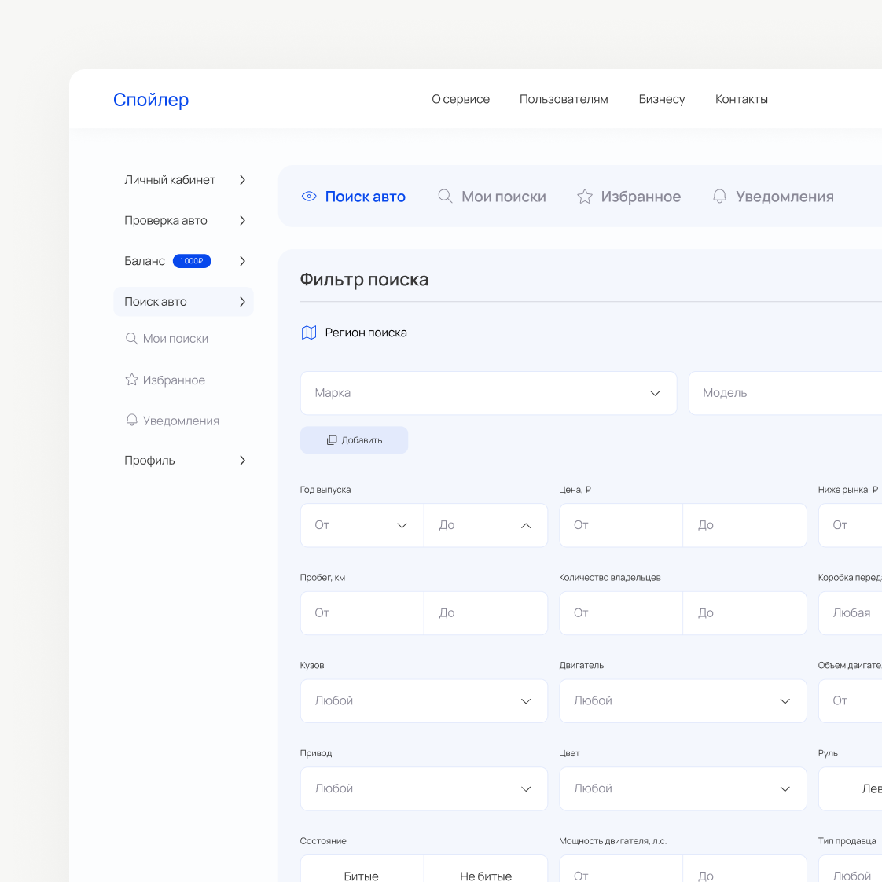The height and width of the screenshot is (882, 882).
Task: Expand Баланс chevron in sidebar
Action: click(x=242, y=261)
